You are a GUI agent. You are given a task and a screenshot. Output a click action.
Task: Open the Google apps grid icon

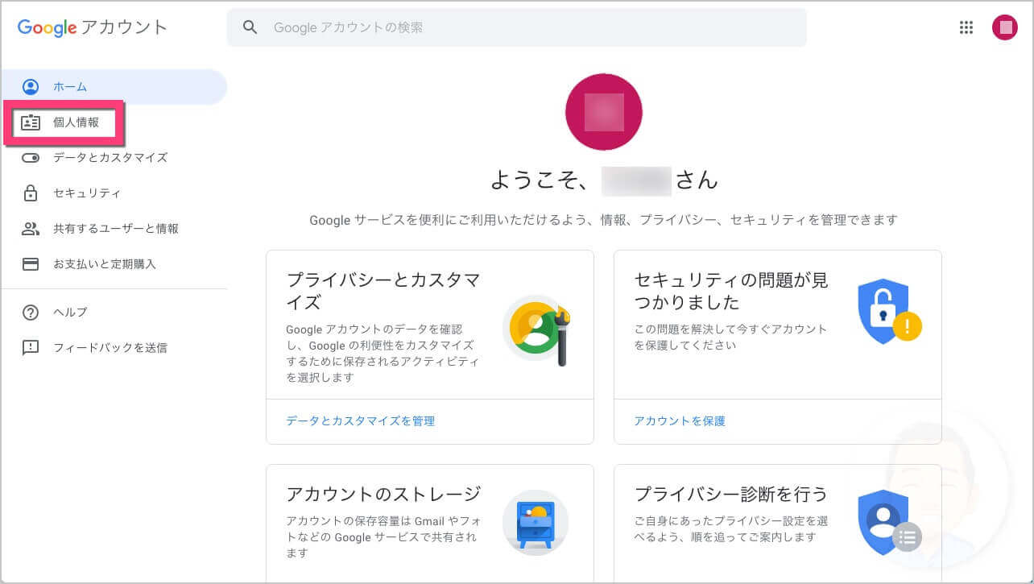click(x=966, y=27)
